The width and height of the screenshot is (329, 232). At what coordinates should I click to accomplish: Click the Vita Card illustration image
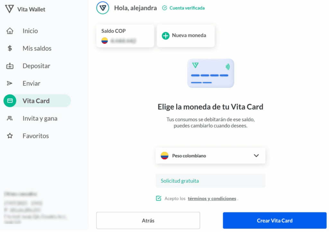pyautogui.click(x=211, y=73)
